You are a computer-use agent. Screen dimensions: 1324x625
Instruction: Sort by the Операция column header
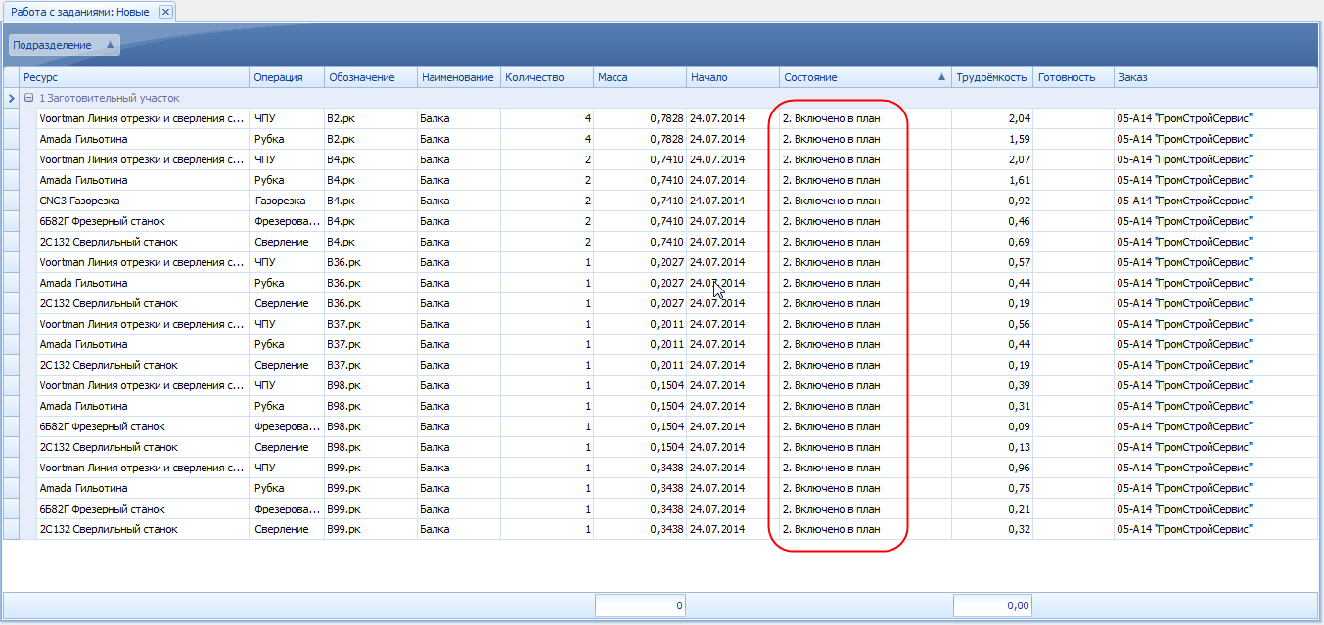278,77
